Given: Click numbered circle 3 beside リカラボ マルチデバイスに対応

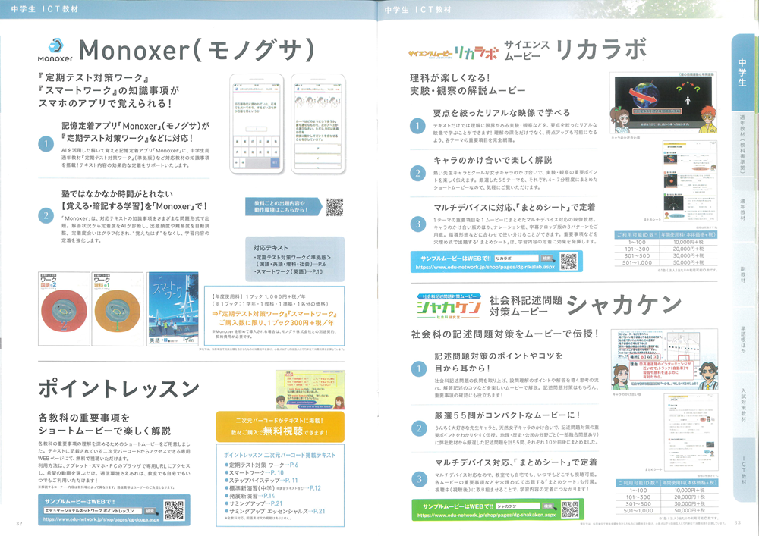Looking at the screenshot, I should (x=417, y=224).
